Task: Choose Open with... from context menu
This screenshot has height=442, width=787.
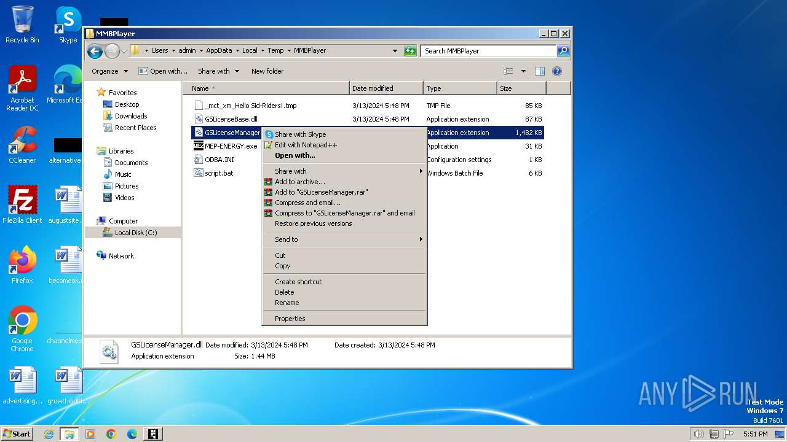Action: coord(344,155)
